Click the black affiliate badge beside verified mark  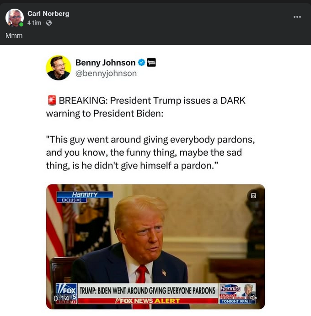tap(151, 62)
